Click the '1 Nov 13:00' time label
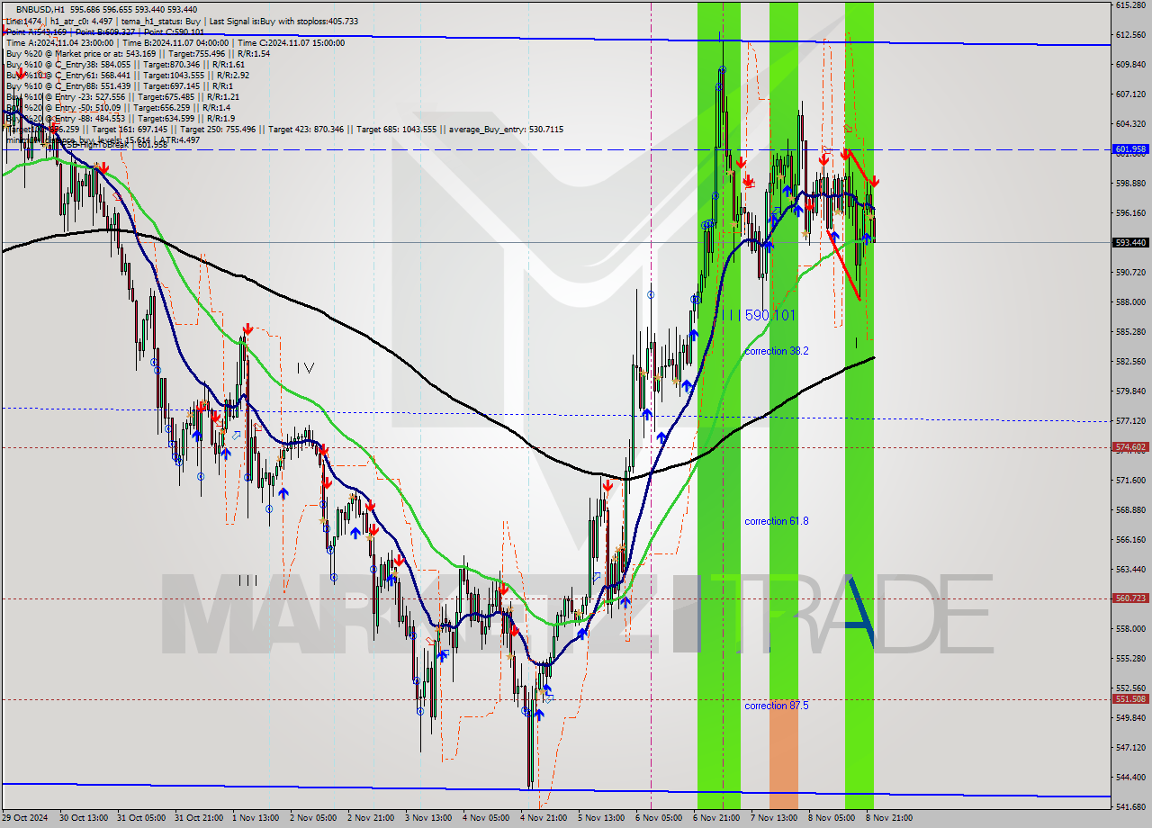 pos(256,818)
